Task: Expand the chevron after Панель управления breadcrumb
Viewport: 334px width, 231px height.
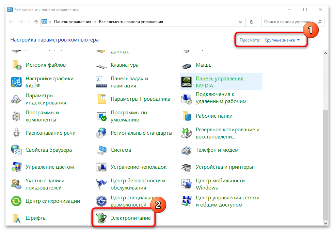Action: (95, 22)
